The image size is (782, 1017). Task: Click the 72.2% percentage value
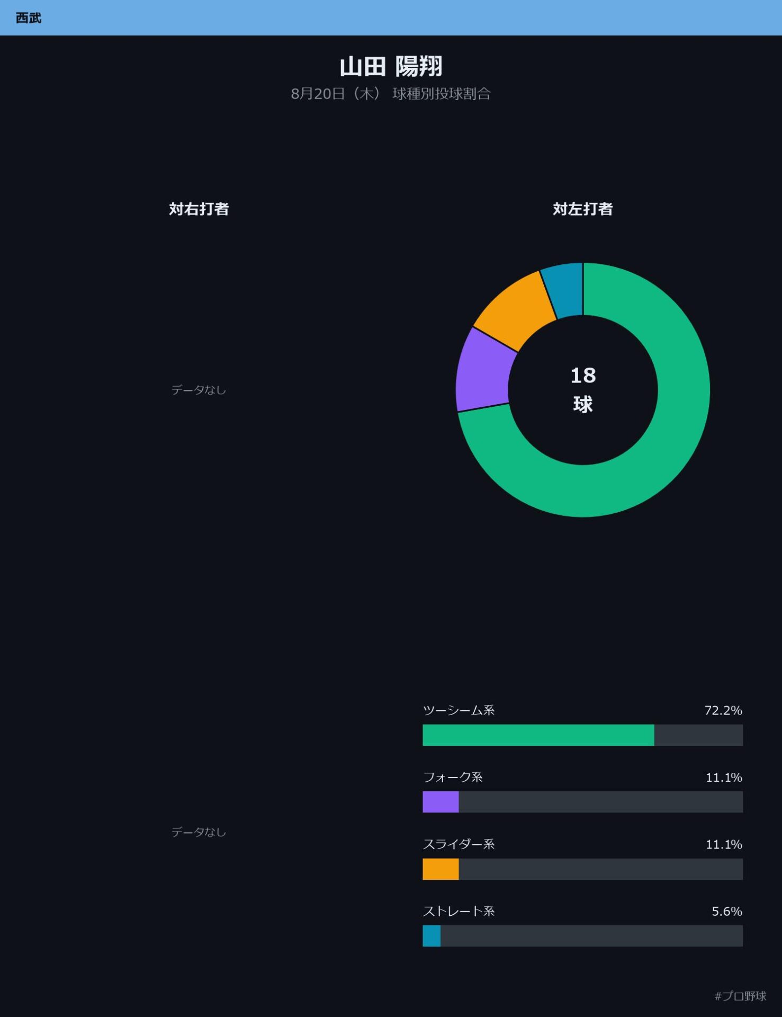[x=723, y=710]
